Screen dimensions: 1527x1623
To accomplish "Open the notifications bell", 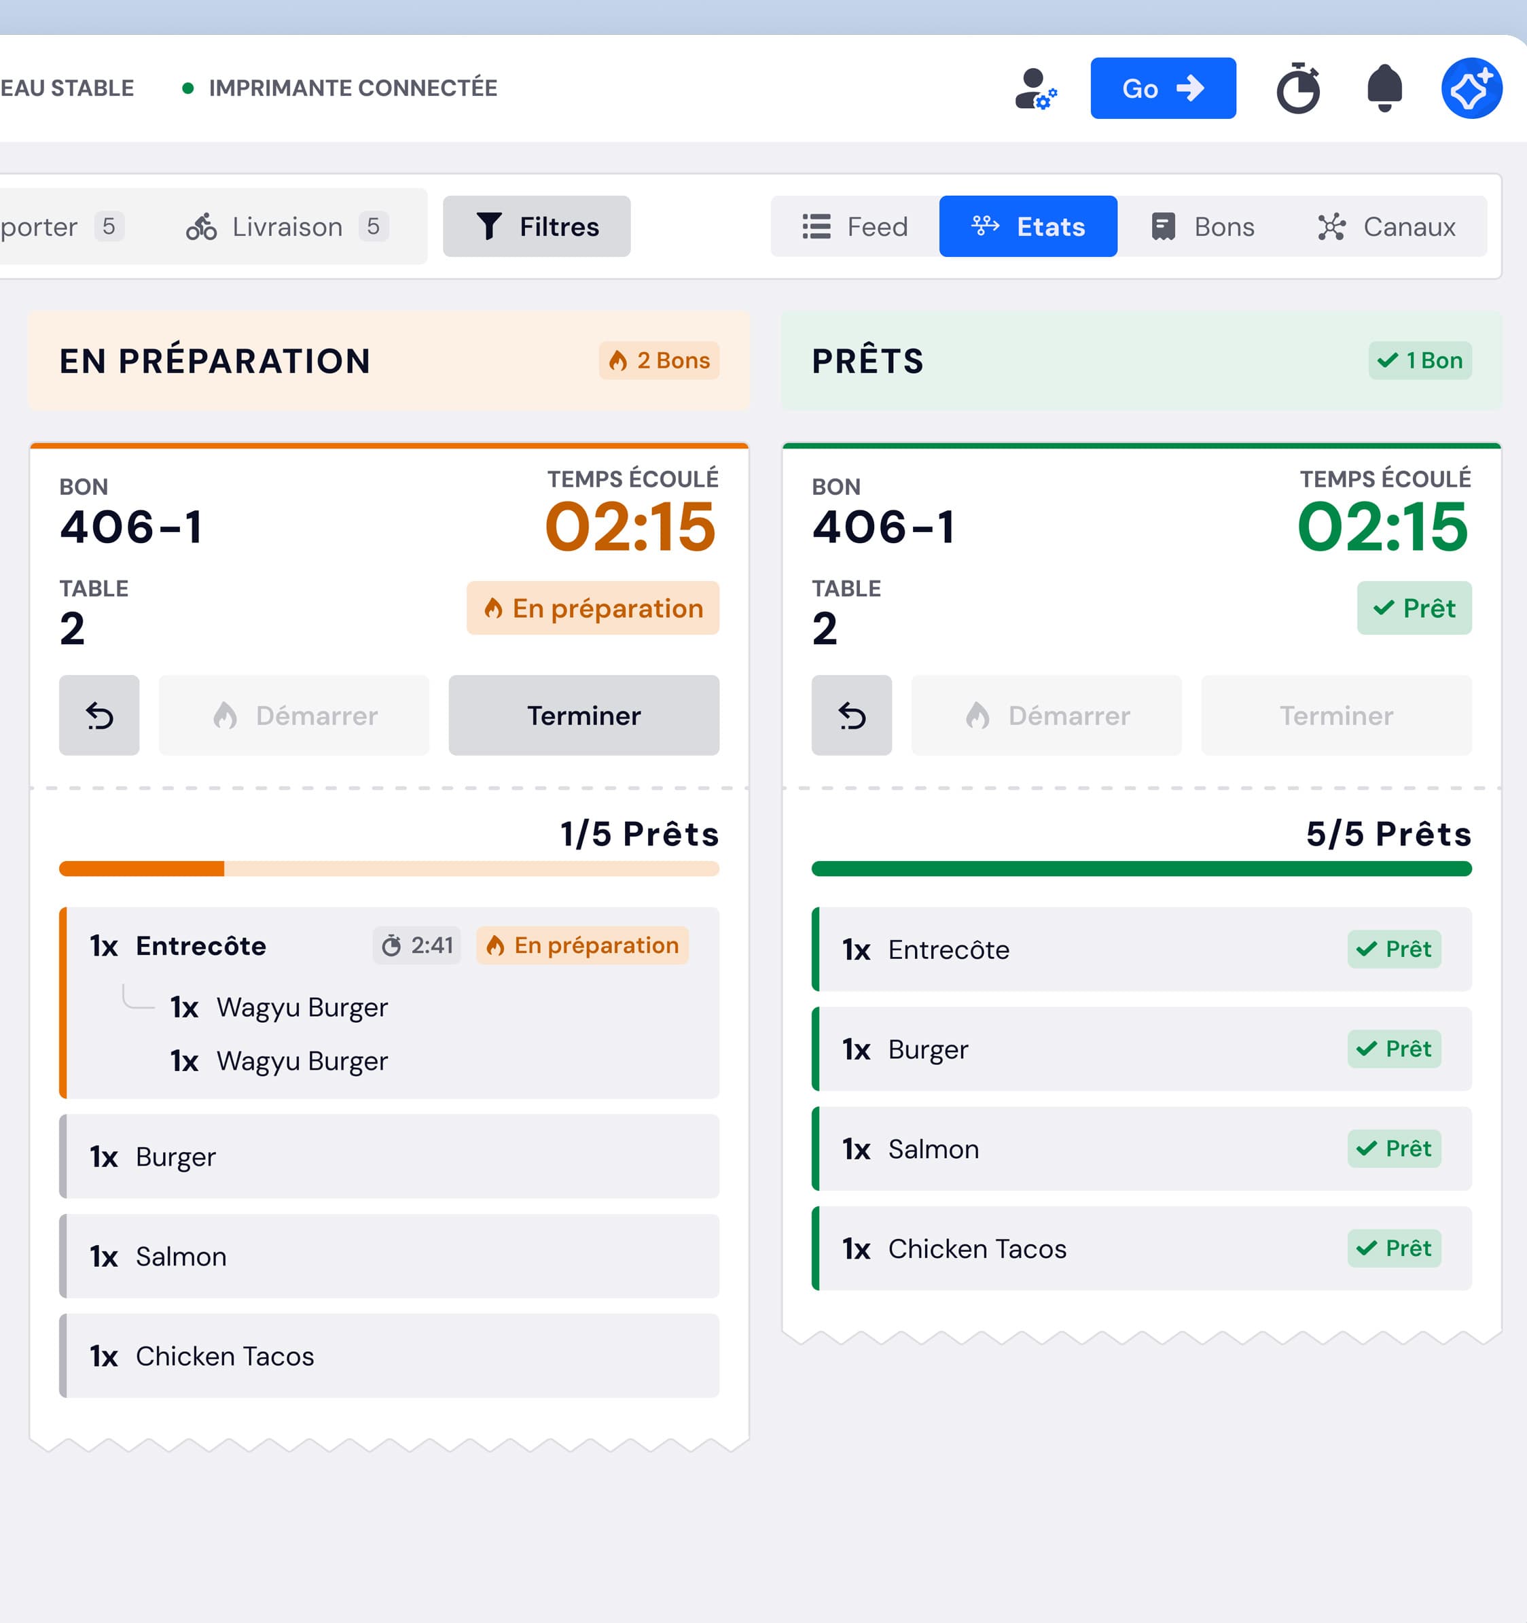I will 1384,88.
